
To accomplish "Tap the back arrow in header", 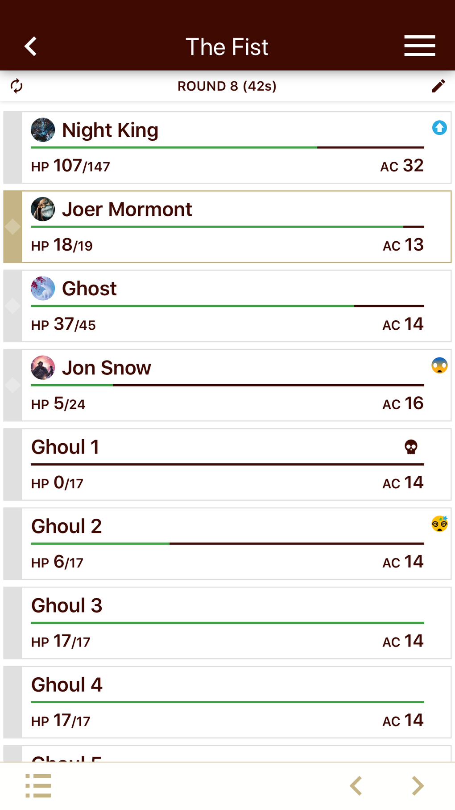I will click(30, 46).
